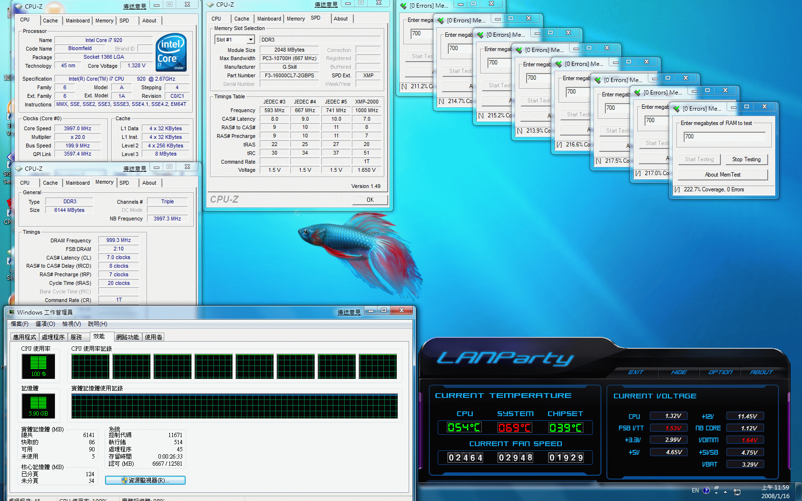Click the LANParty VDIMM voltage 1.64V
Image resolution: width=802 pixels, height=501 pixels.
tap(745, 440)
